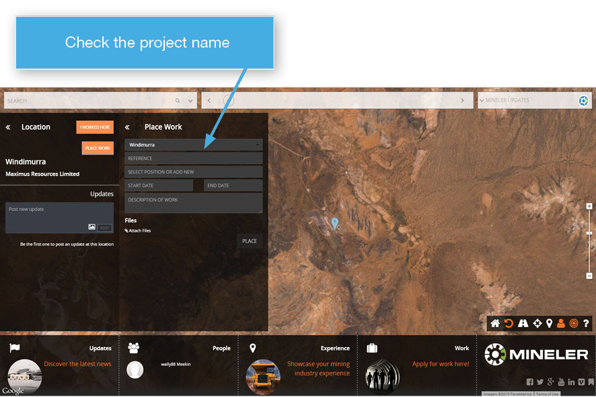Click the Attach Files link

[138, 230]
